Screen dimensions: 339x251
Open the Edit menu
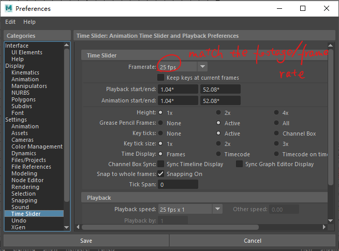click(x=10, y=22)
